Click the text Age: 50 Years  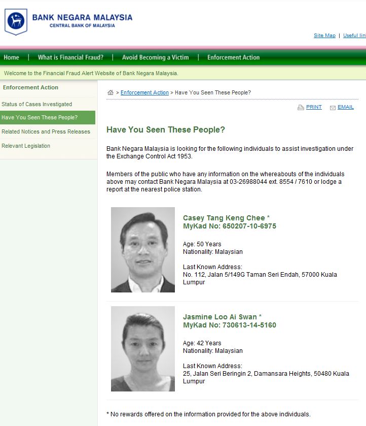pyautogui.click(x=202, y=244)
